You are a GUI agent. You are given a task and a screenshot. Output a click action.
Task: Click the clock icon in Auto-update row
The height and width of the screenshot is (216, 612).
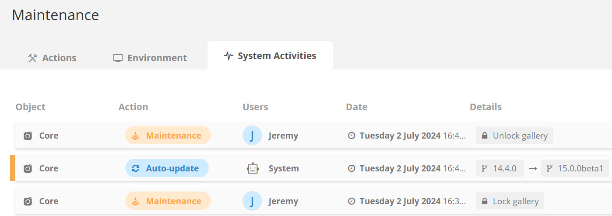(351, 168)
